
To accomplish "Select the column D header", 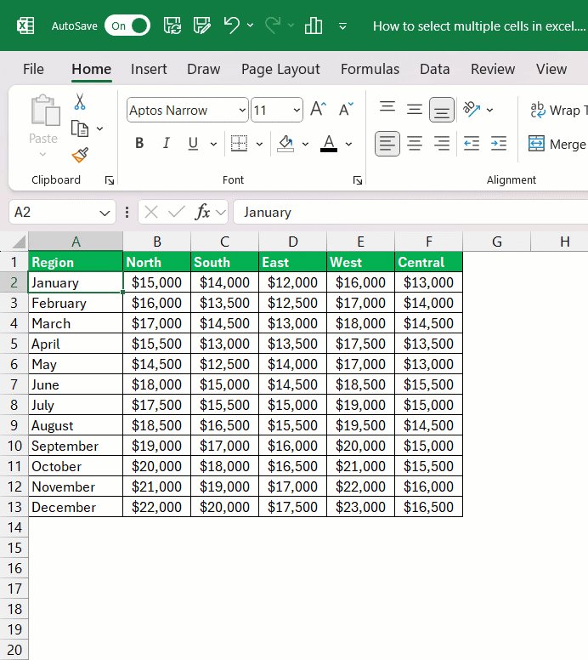I will pos(293,242).
